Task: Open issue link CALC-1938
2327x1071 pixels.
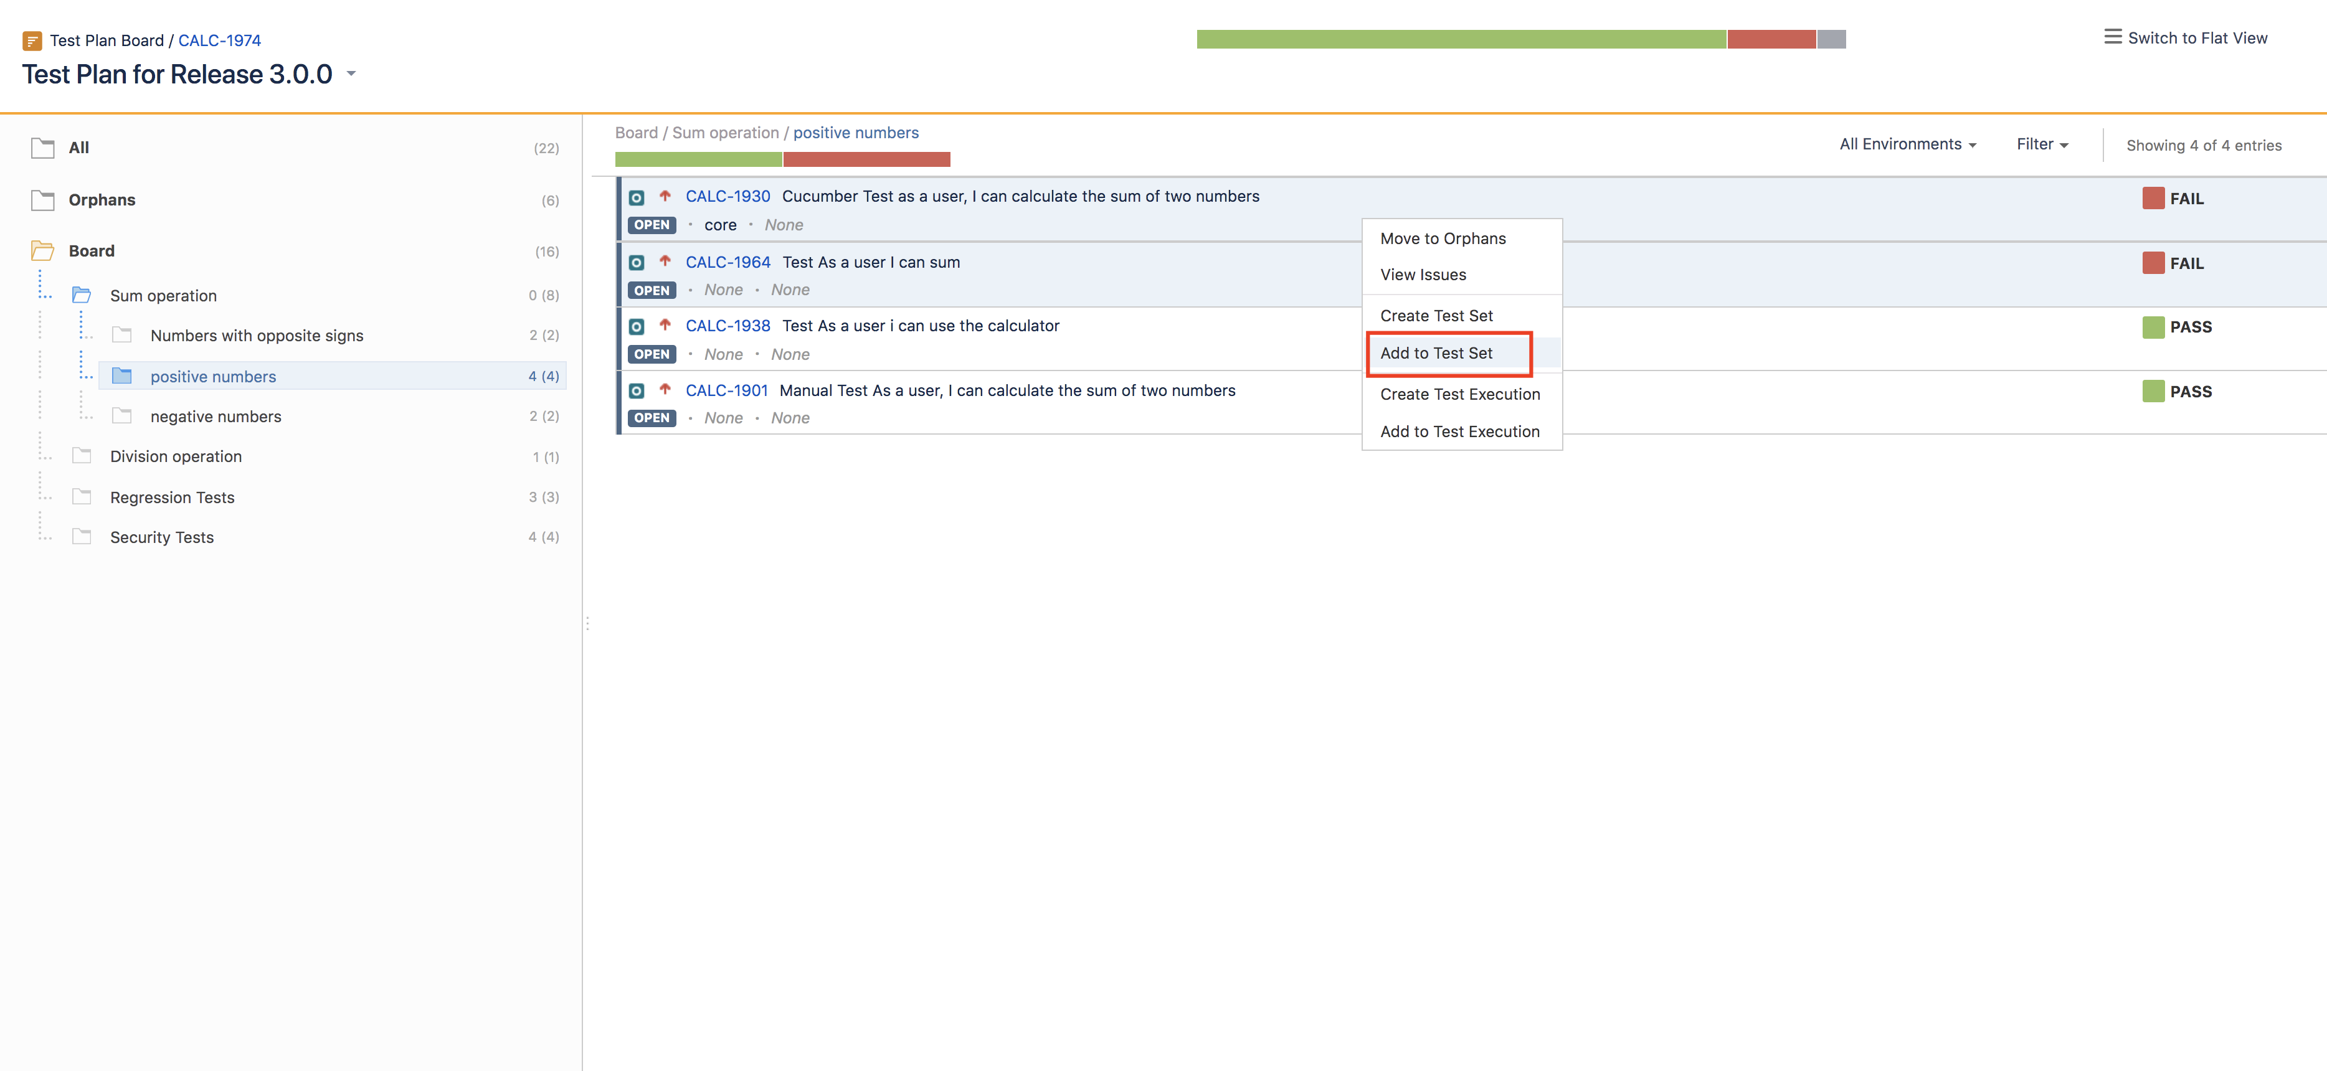Action: click(x=727, y=326)
